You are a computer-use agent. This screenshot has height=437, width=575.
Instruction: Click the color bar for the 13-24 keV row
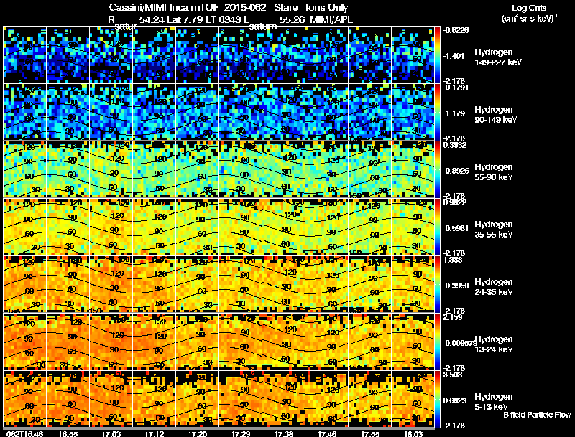pos(437,342)
